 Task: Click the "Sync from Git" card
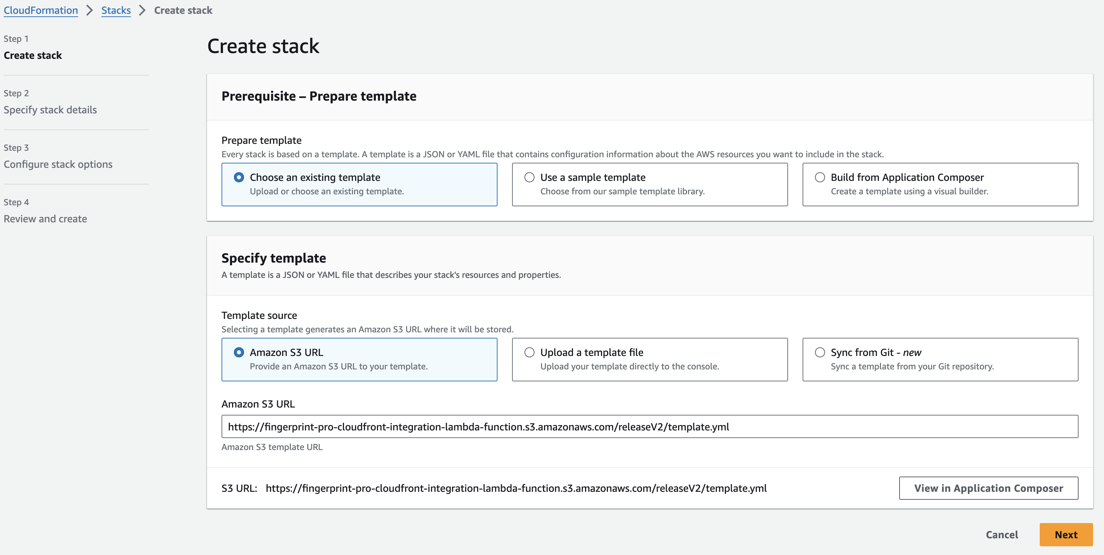(940, 360)
